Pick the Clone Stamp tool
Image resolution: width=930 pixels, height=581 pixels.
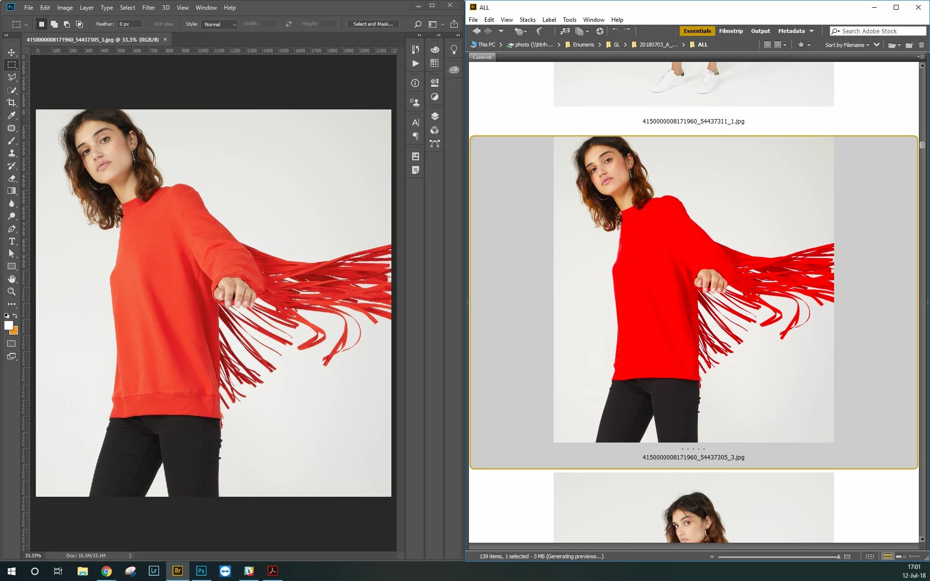tap(12, 153)
